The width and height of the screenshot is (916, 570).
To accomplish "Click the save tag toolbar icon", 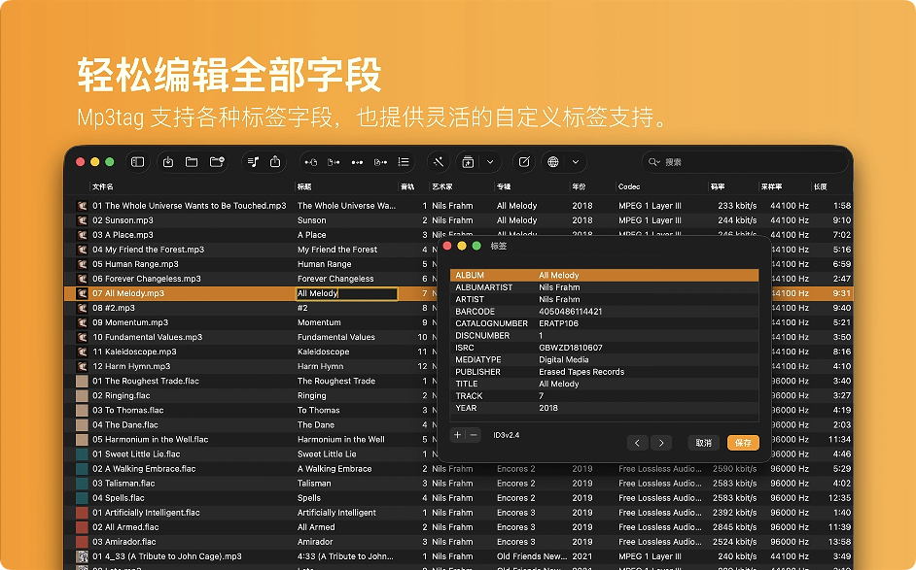I will coord(168,162).
